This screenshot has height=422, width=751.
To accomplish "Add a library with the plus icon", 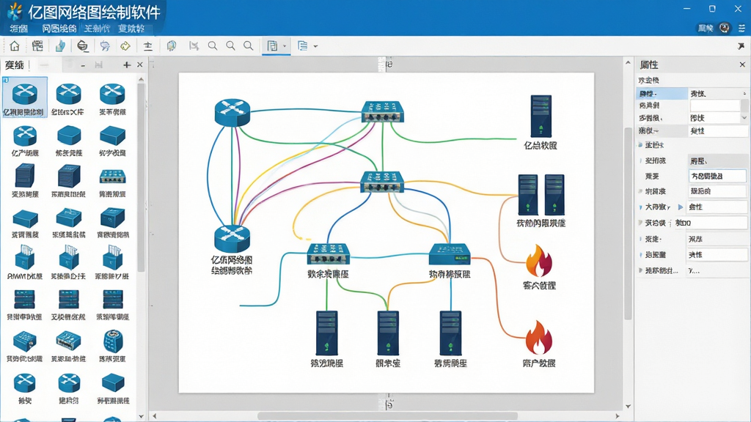I will (x=126, y=64).
